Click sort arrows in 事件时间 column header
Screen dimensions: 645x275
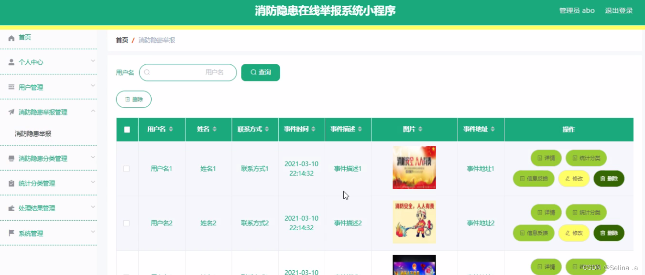click(x=314, y=129)
